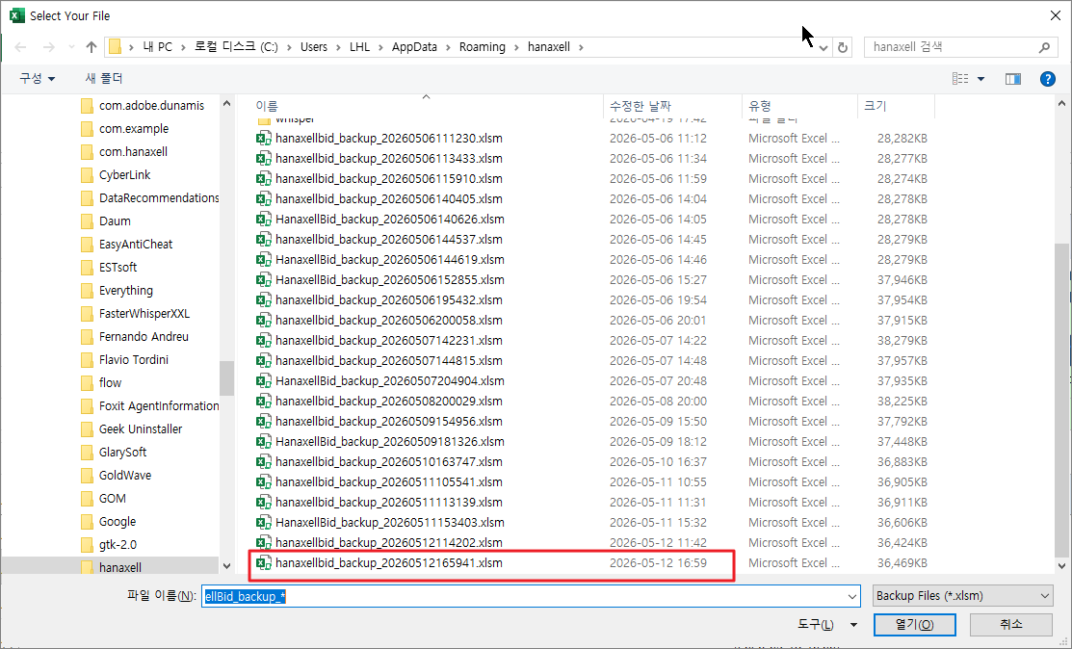1072x649 pixels.
Task: Click Excel icon of HanaxellBid_backup_20260511153403.xlsm
Action: click(x=263, y=523)
